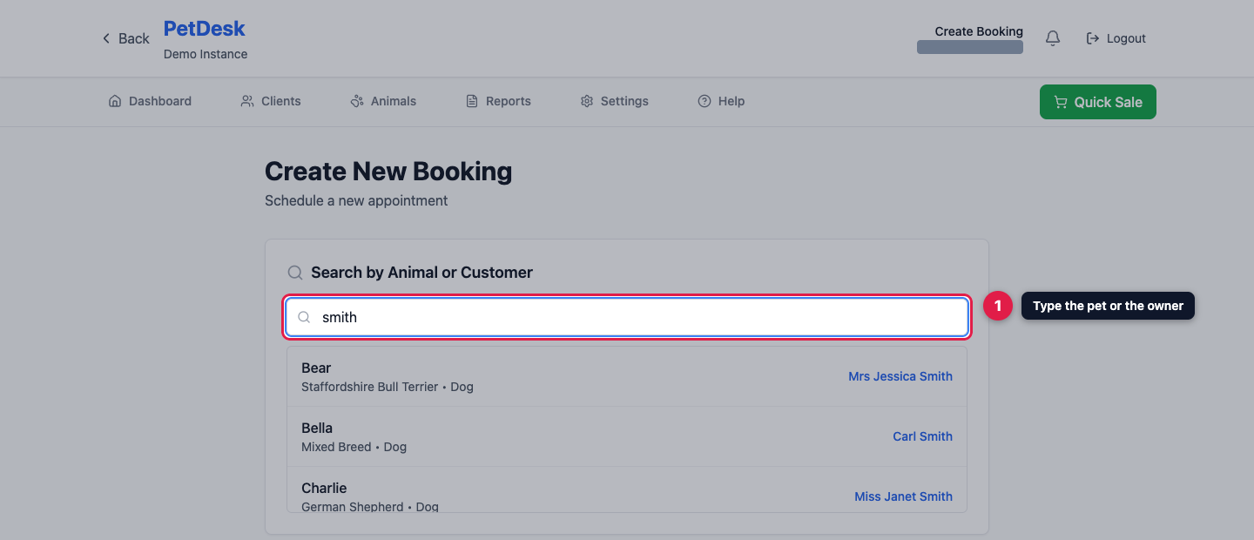Viewport: 1254px width, 540px height.
Task: Click the Settings gear icon
Action: coord(587,101)
